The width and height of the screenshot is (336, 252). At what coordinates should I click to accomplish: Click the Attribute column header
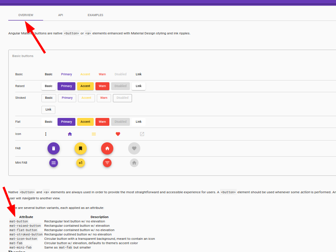pos(26,217)
